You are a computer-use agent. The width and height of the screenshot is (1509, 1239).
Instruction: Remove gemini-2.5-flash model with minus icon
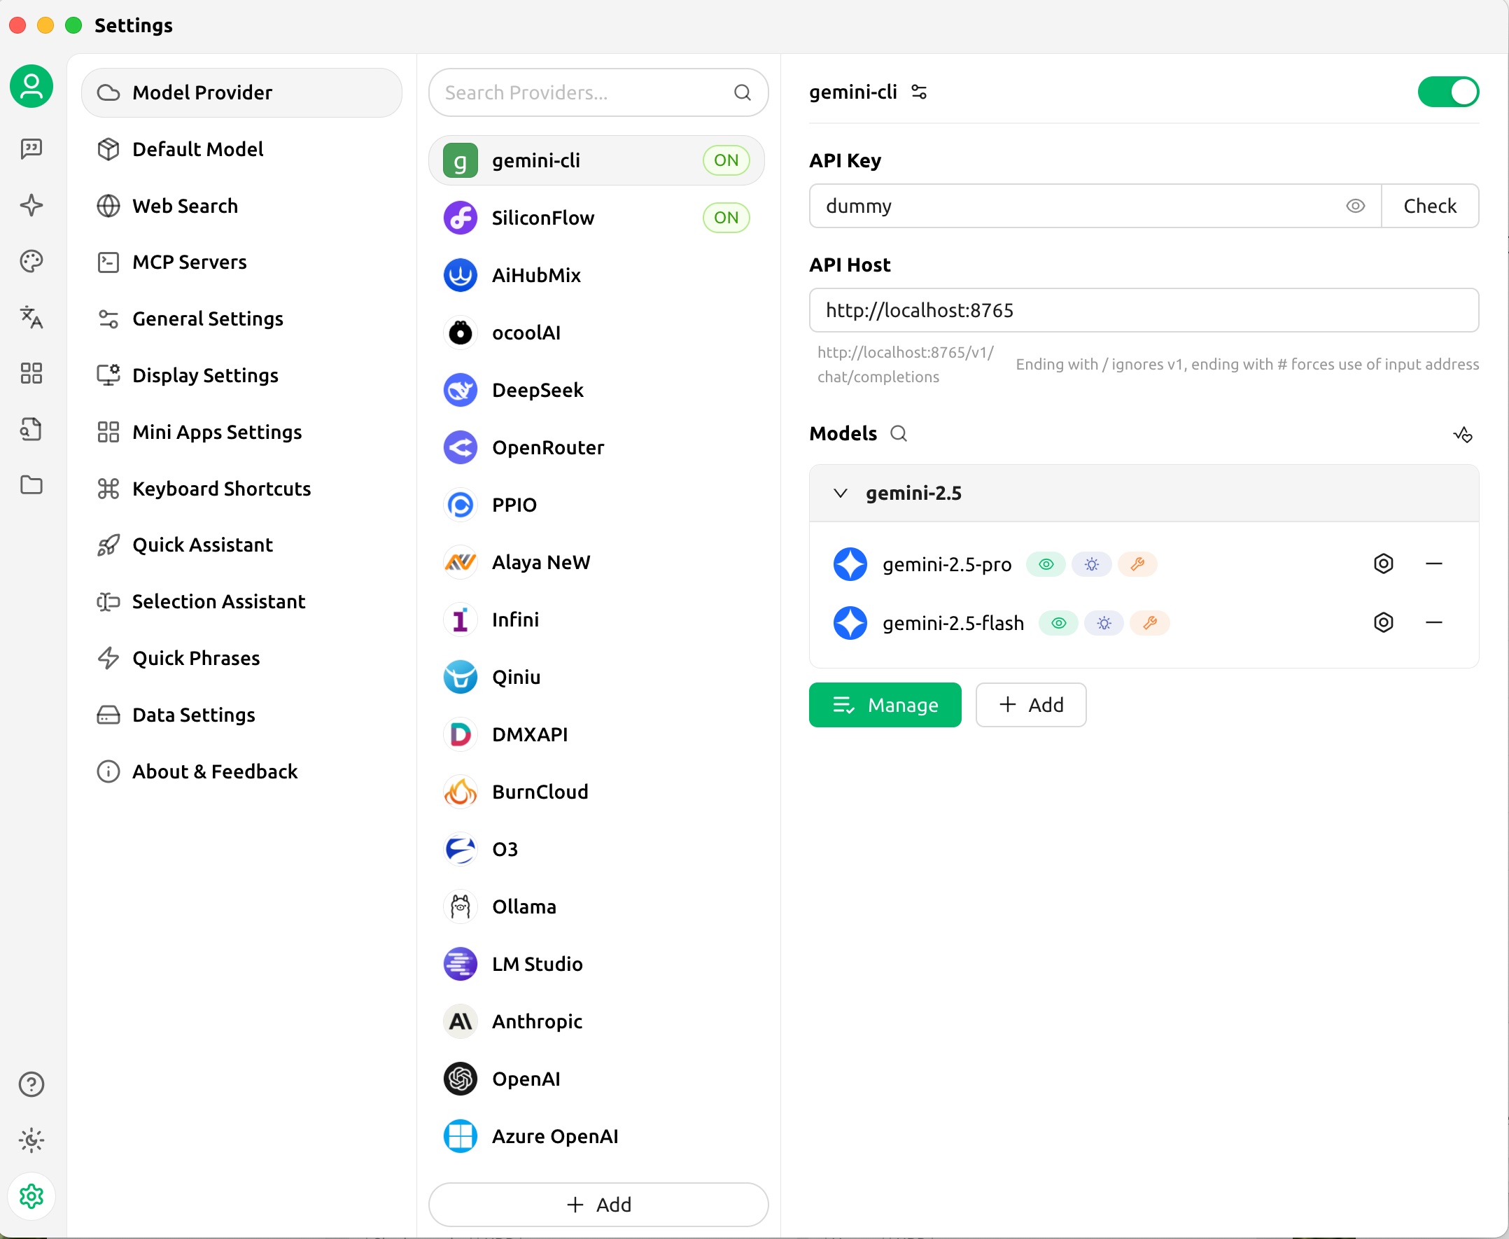coord(1433,622)
